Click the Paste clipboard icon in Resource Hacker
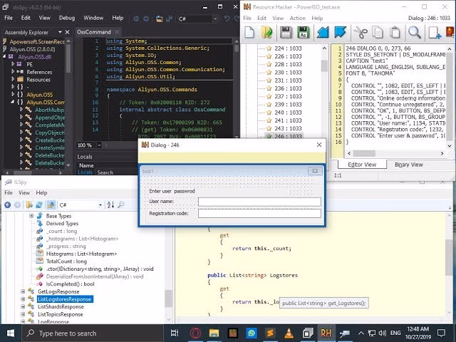The image size is (456, 342). click(x=395, y=32)
